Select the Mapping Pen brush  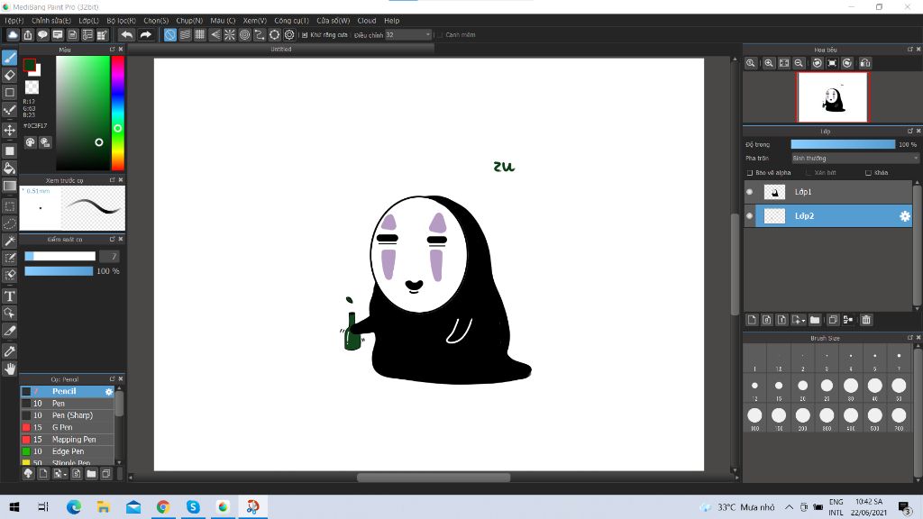pos(67,440)
